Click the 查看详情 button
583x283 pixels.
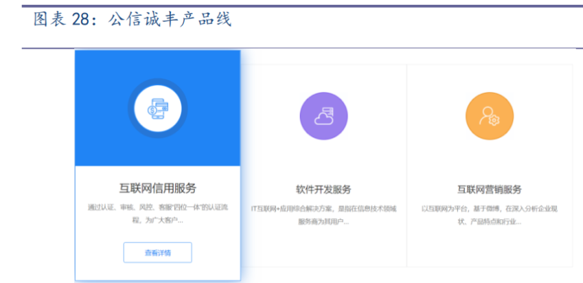(x=158, y=253)
